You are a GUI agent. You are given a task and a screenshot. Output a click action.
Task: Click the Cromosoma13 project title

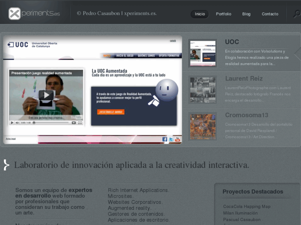pos(247,115)
